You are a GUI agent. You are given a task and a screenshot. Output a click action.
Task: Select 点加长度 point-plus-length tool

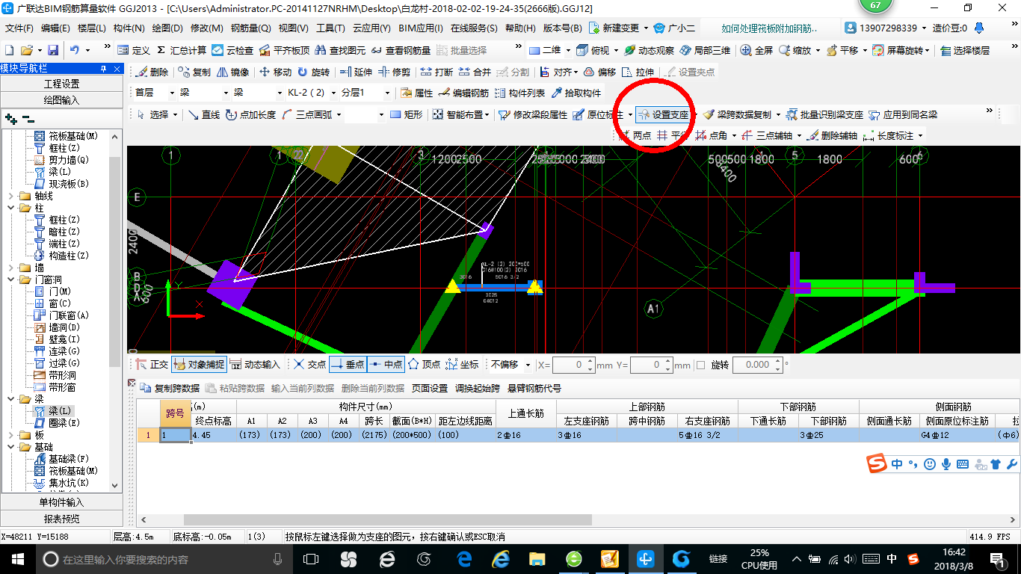(250, 115)
